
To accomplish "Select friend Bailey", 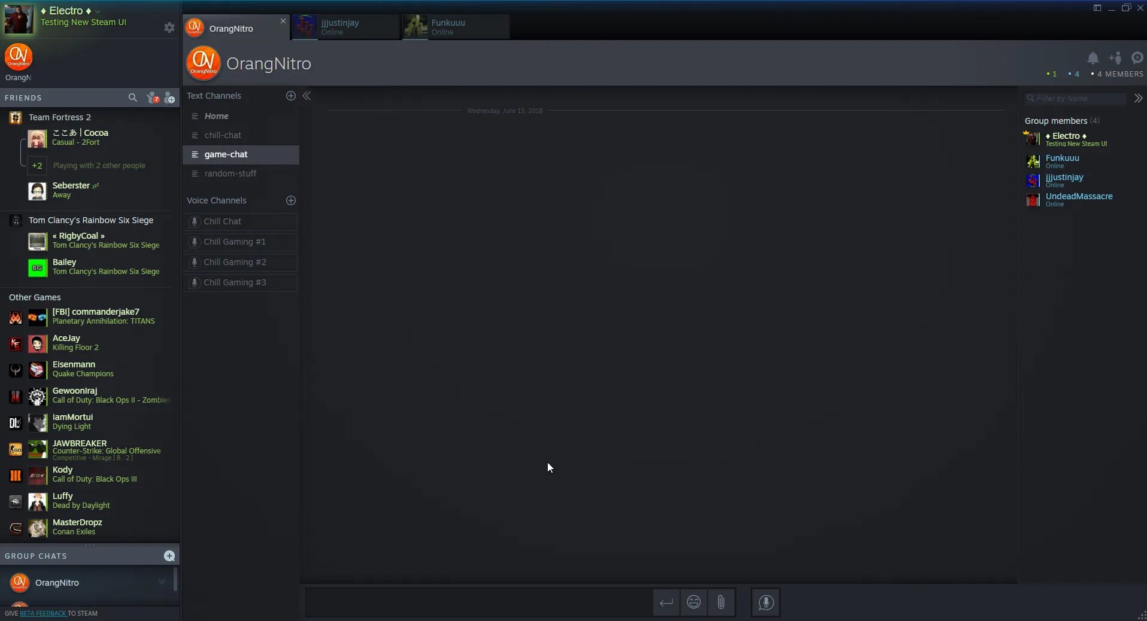I will click(90, 267).
